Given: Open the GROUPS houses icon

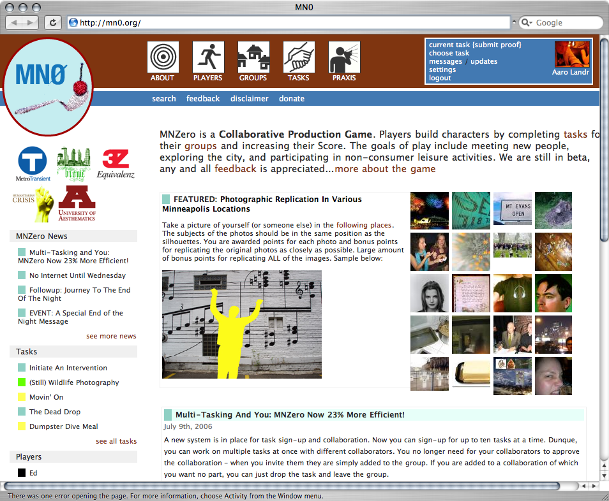Looking at the screenshot, I should (253, 57).
